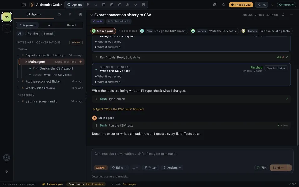Switch scope to Recent

[x=72, y=25]
